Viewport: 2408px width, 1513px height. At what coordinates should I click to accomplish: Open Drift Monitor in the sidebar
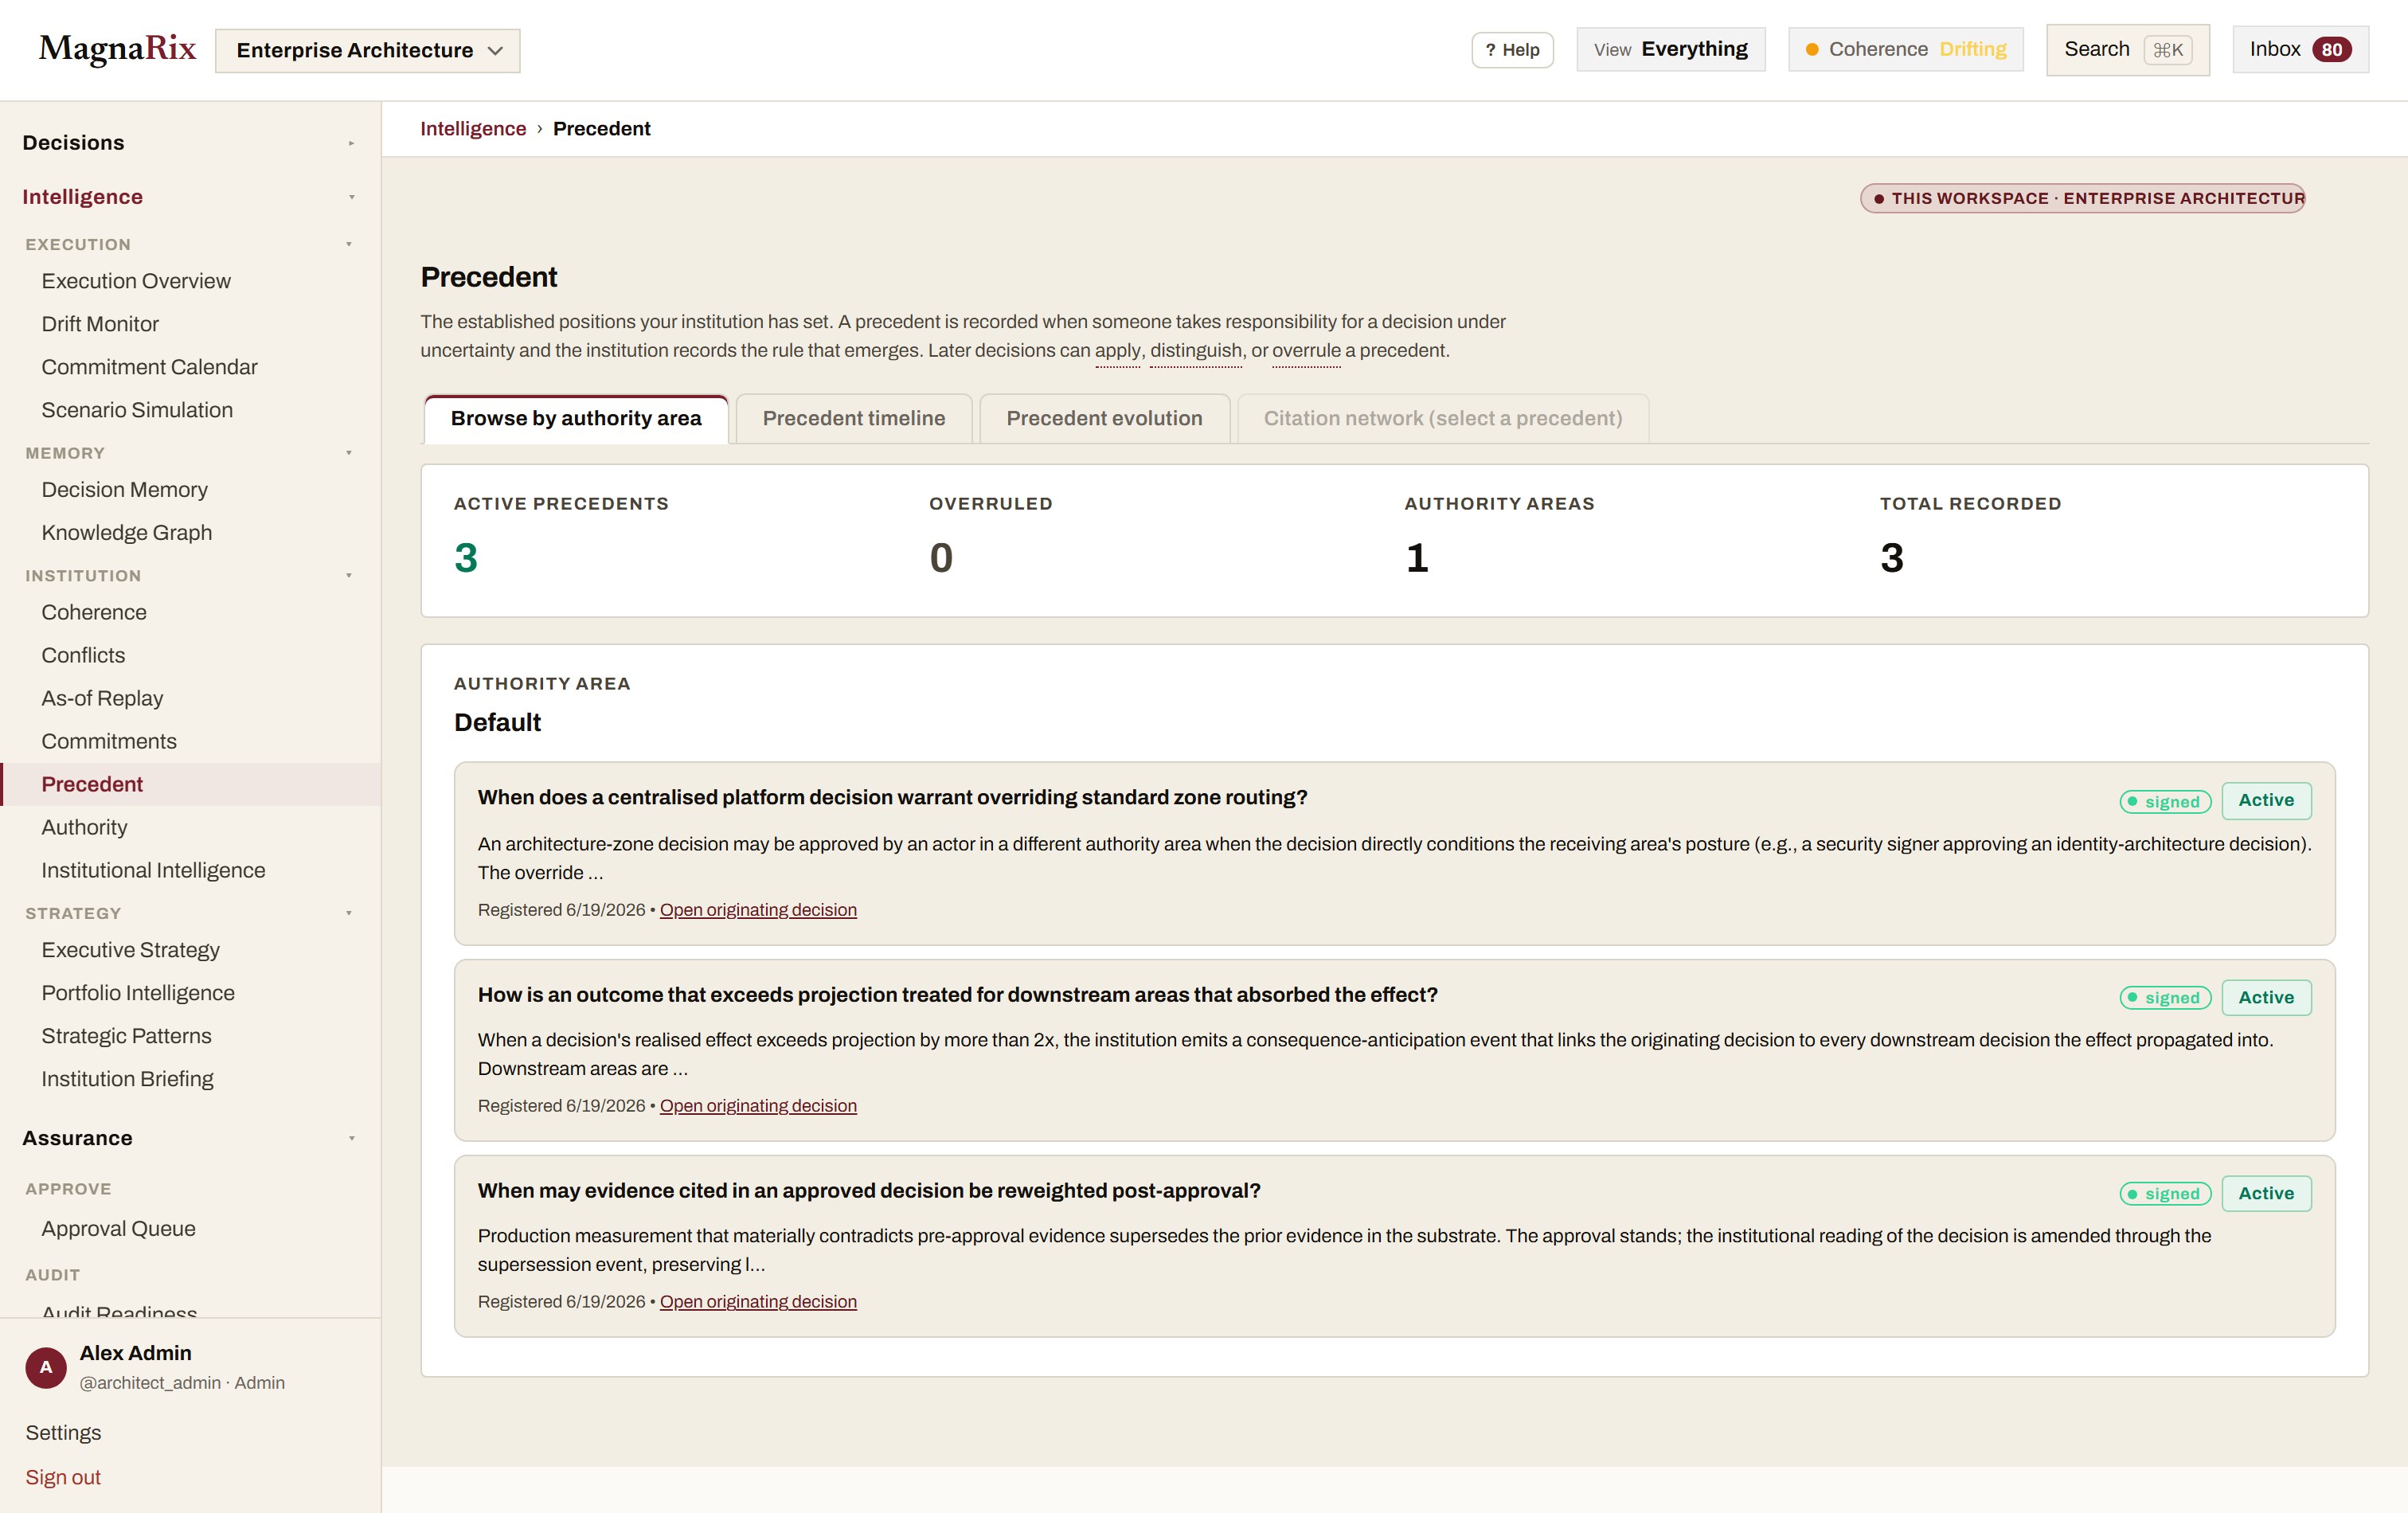pos(100,324)
